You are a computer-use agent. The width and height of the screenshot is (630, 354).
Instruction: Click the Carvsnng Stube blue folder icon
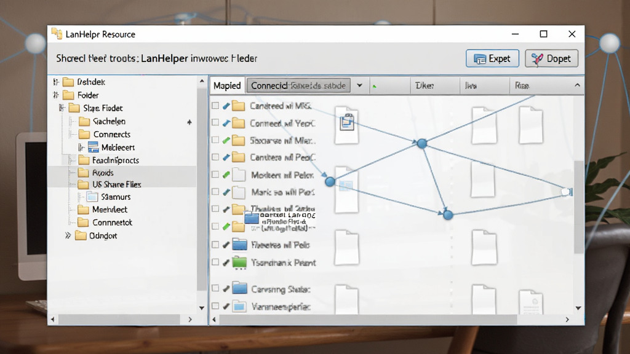240,288
